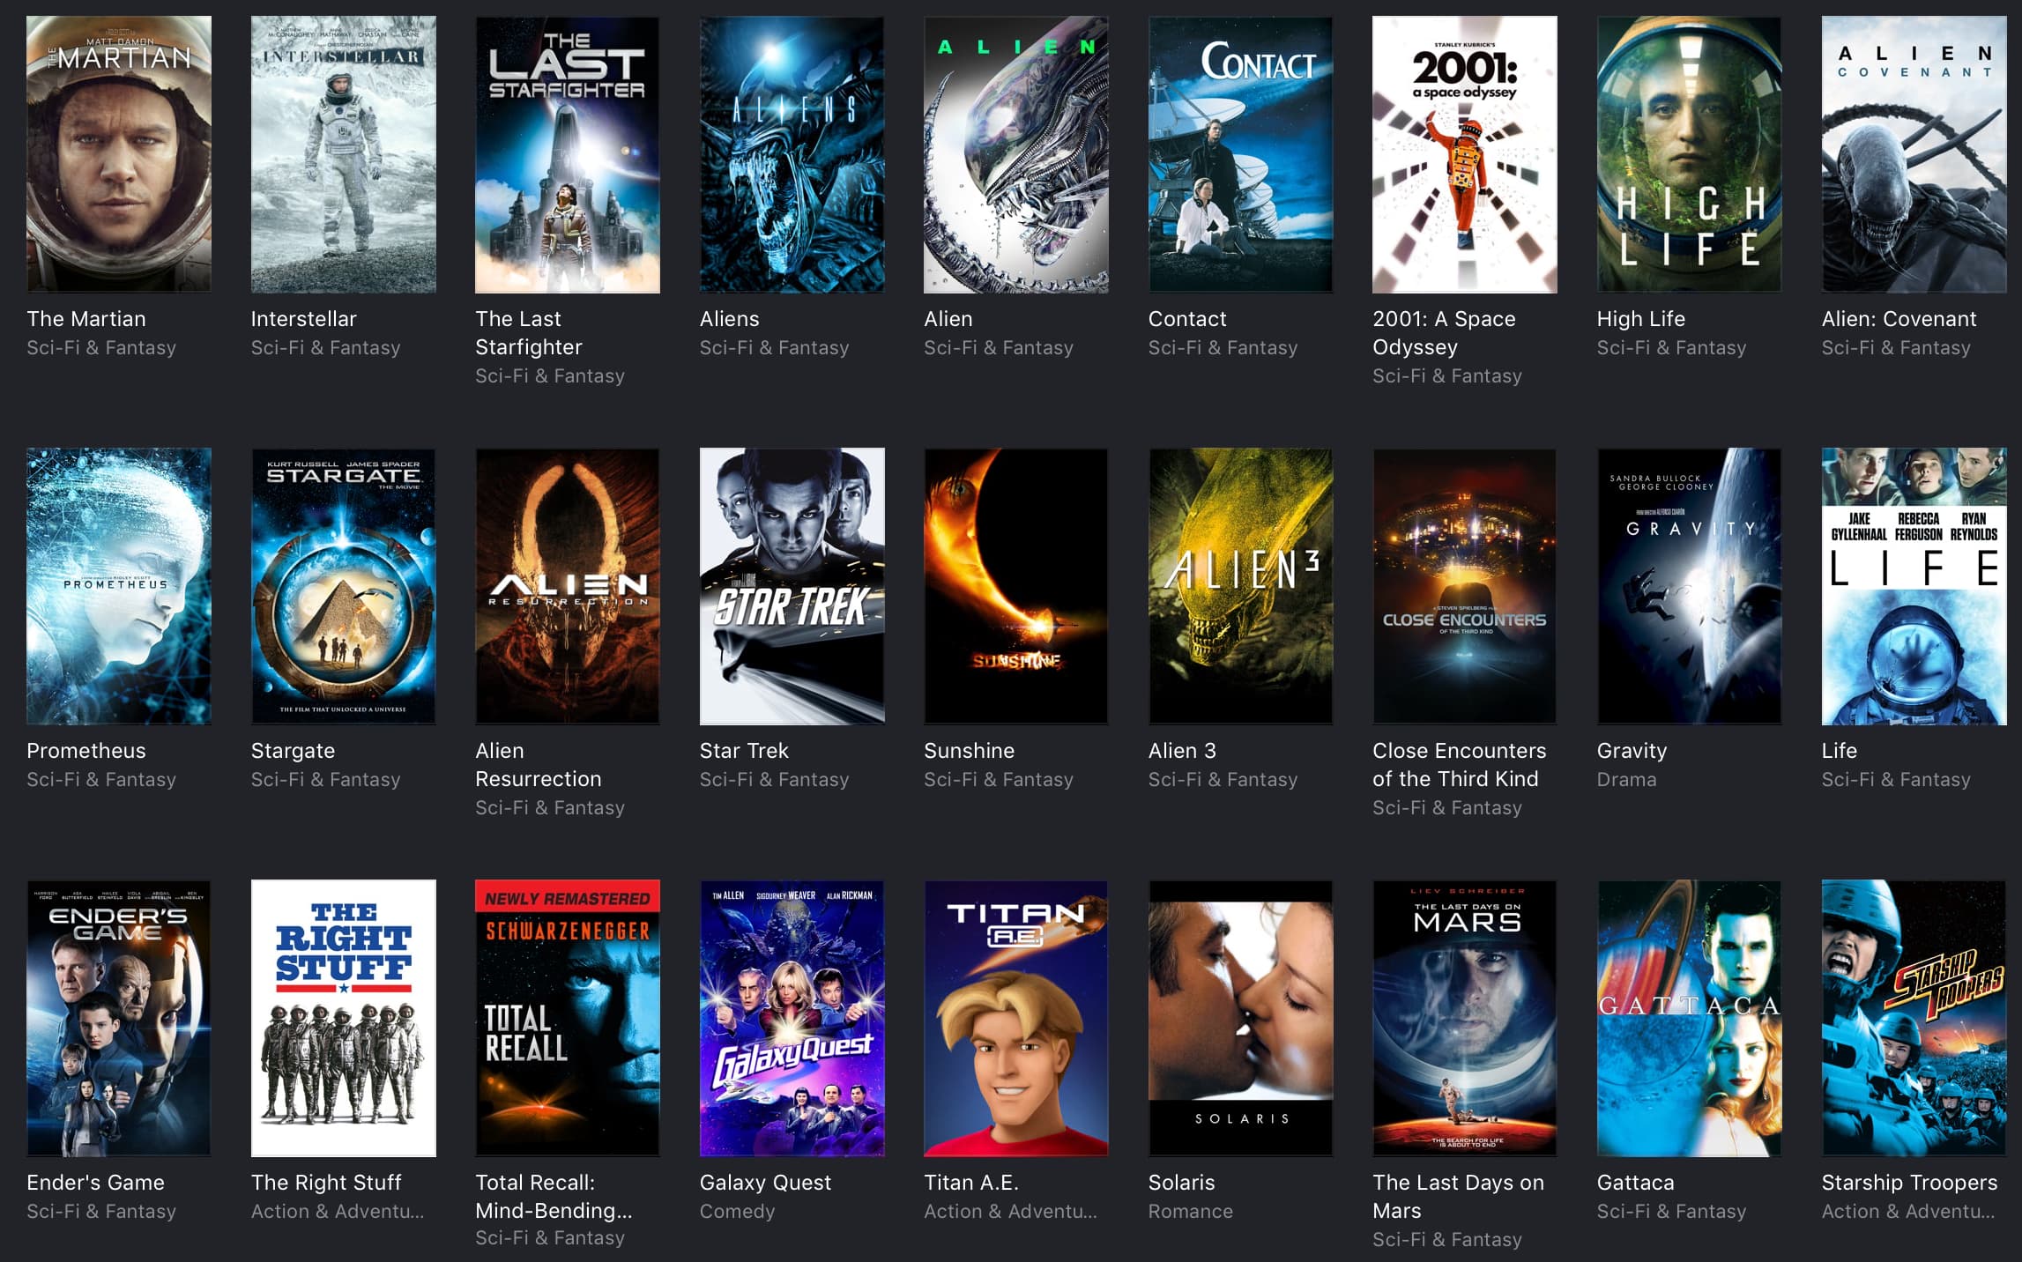Click 'Alien: Covenant' title text

(x=1899, y=319)
